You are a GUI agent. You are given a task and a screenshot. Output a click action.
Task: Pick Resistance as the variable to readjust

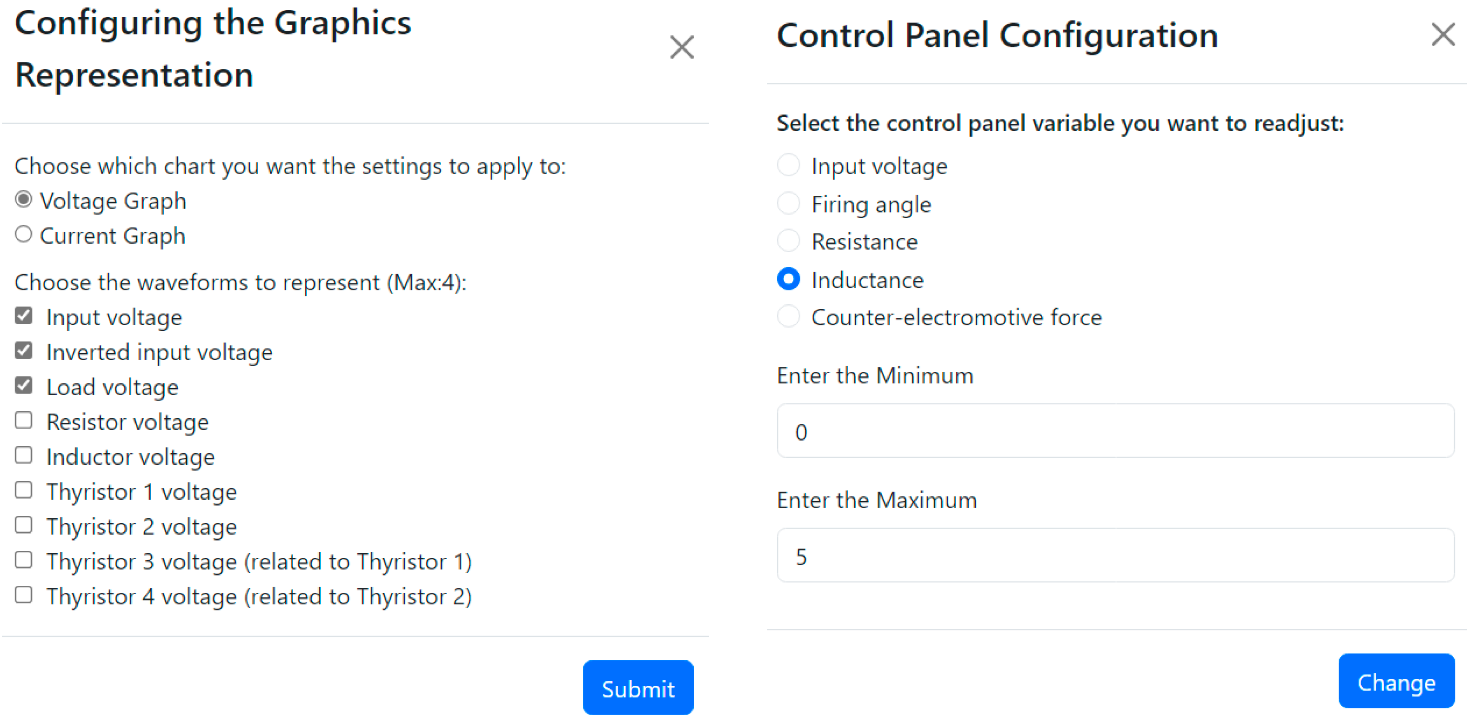click(x=789, y=241)
